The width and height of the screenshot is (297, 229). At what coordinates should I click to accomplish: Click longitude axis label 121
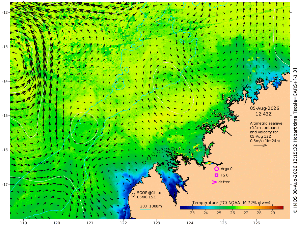pyautogui.click(x=90, y=223)
